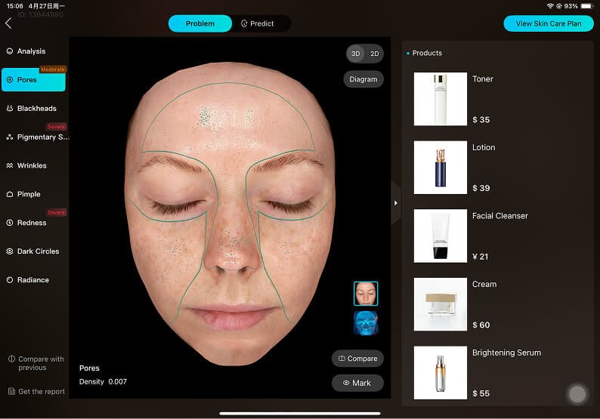
Task: Click View Skin Care Plan button
Action: point(549,23)
